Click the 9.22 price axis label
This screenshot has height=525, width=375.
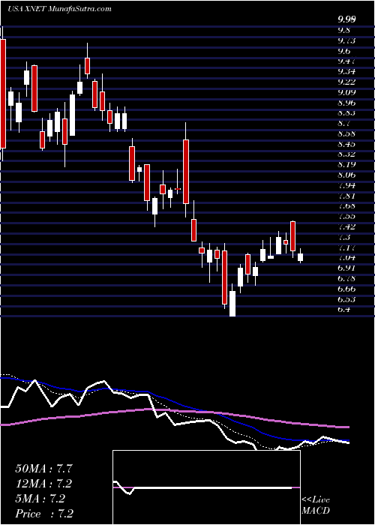click(x=346, y=82)
